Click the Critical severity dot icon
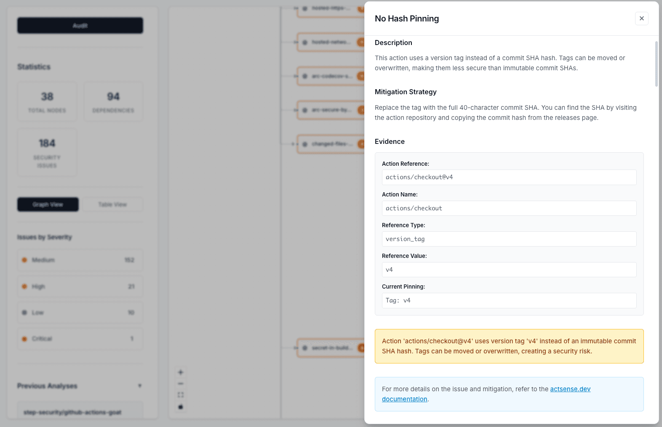The height and width of the screenshot is (427, 662). pyautogui.click(x=24, y=339)
